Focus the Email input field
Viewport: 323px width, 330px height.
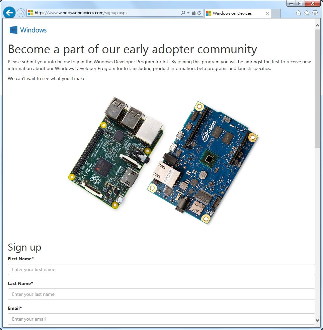tap(161, 319)
